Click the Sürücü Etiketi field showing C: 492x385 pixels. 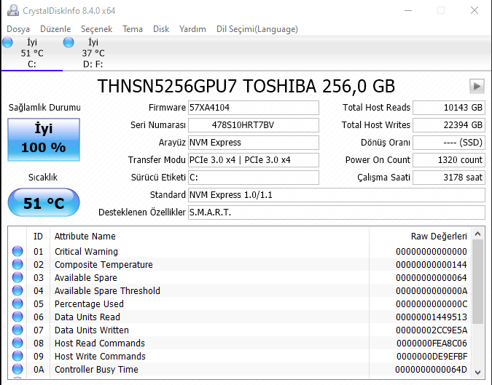tap(254, 178)
